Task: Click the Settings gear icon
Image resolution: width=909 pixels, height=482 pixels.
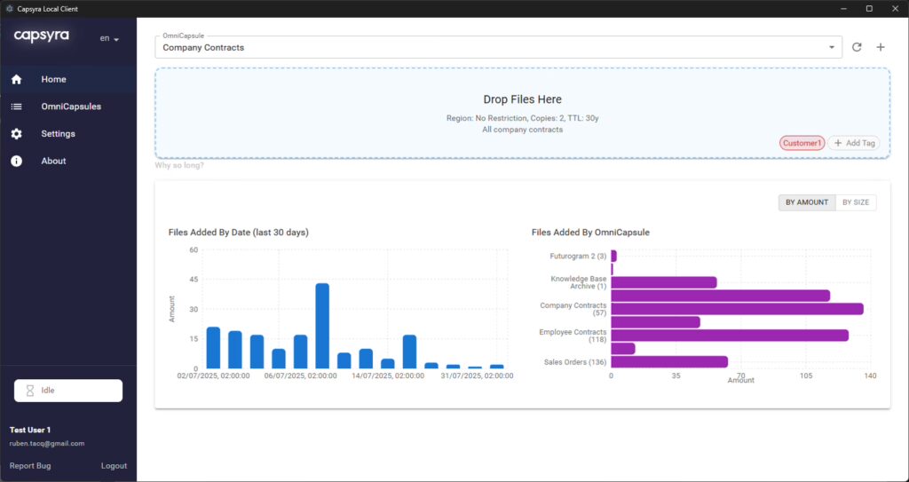Action: pos(16,134)
